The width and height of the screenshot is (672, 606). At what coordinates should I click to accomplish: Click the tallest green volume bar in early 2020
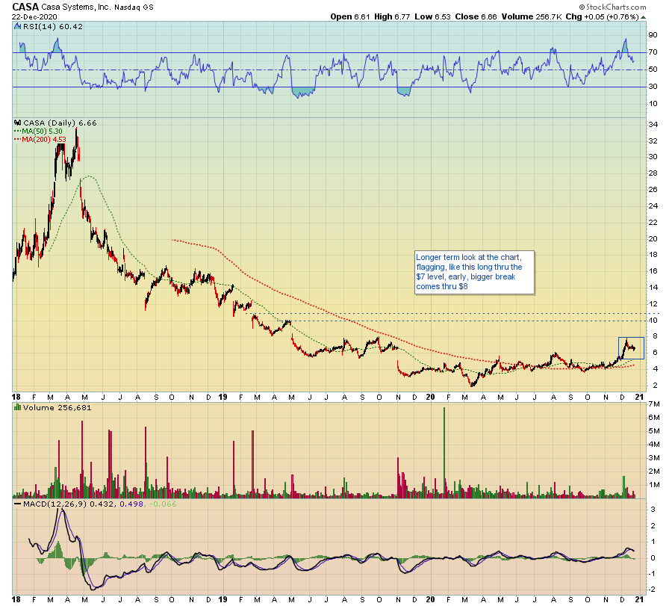click(444, 453)
